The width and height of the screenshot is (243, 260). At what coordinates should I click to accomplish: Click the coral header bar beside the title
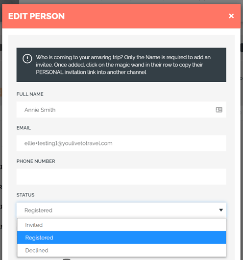(x=146, y=16)
